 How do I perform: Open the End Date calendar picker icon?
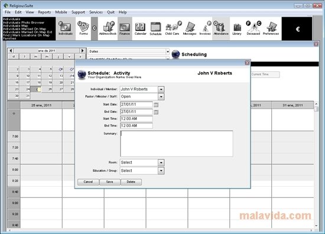(x=156, y=112)
